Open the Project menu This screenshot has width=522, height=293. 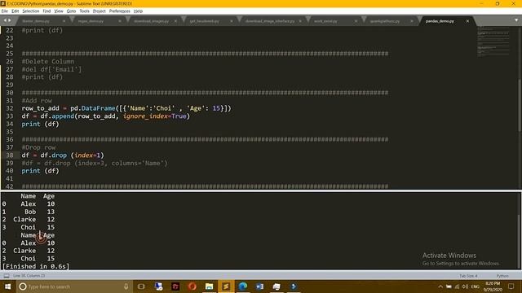[100, 11]
